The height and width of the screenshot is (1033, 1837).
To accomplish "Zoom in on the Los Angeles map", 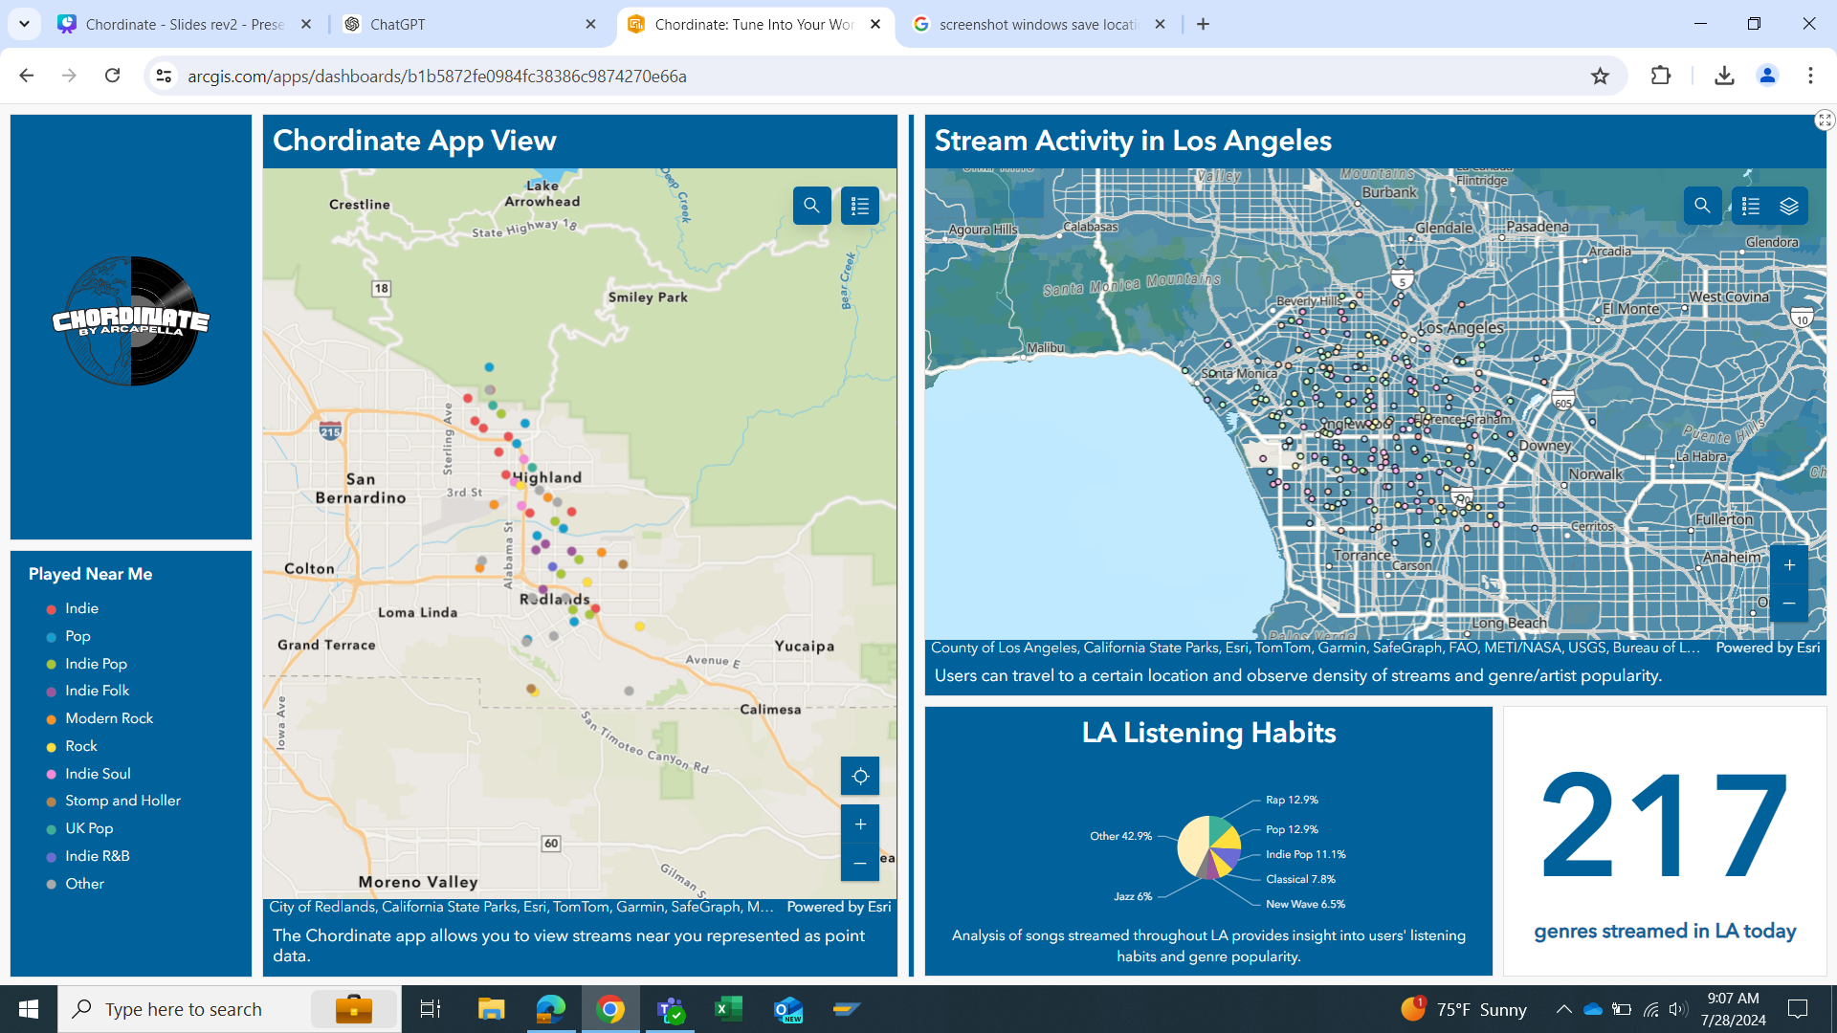I will coord(1789,565).
